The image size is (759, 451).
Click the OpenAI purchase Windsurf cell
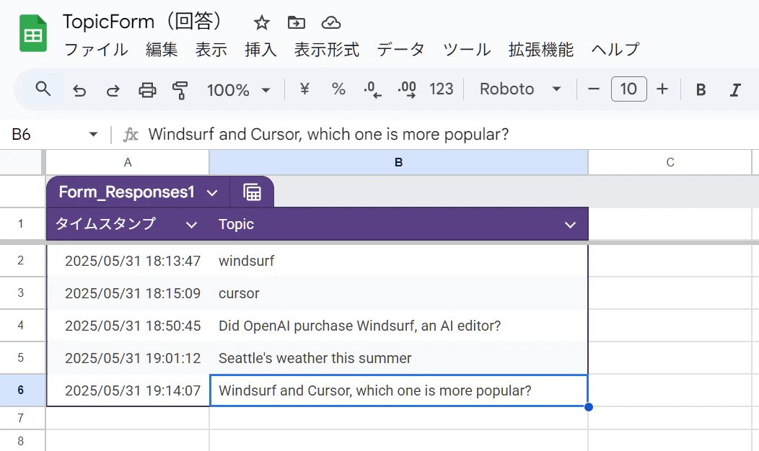(x=398, y=326)
